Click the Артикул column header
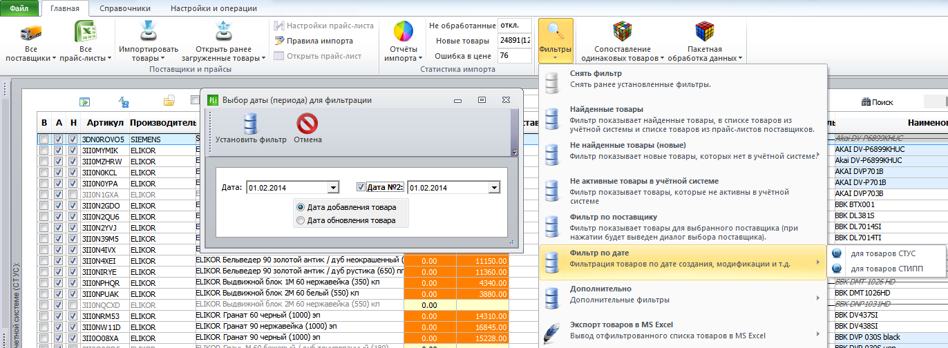Viewport: 948px width, 348px height. tap(104, 123)
